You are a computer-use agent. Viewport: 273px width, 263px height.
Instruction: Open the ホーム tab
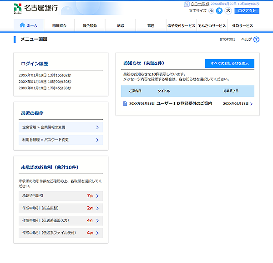(29, 26)
